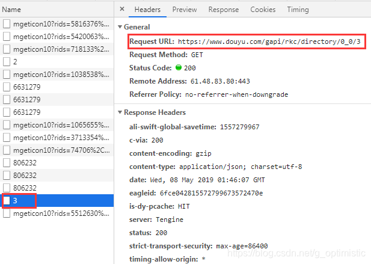This screenshot has width=371, height=264.
Task: Click the Request URL value douyu.com/gapi/rkc/directory
Action: (x=269, y=41)
